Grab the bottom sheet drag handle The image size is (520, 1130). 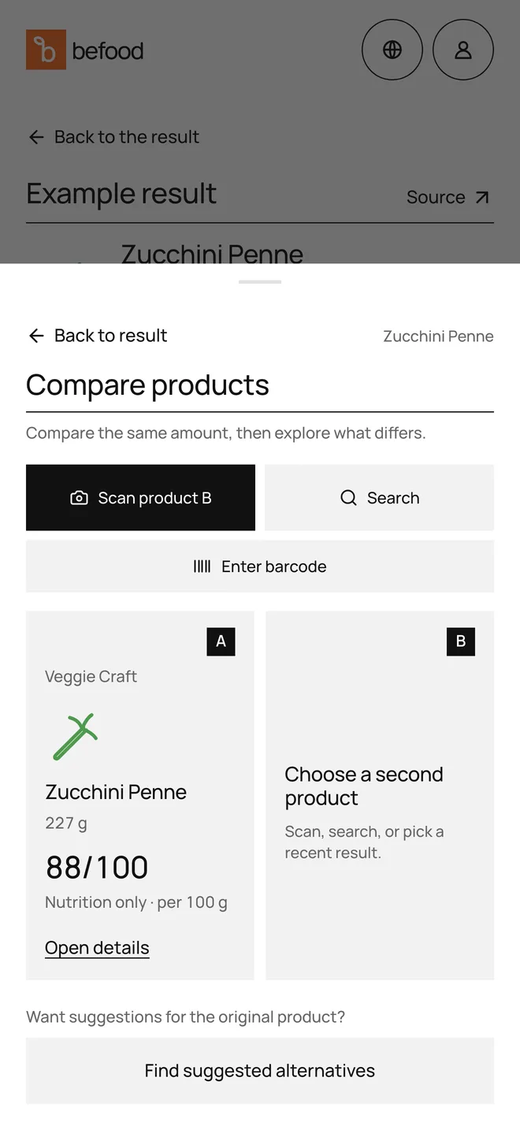(x=260, y=281)
